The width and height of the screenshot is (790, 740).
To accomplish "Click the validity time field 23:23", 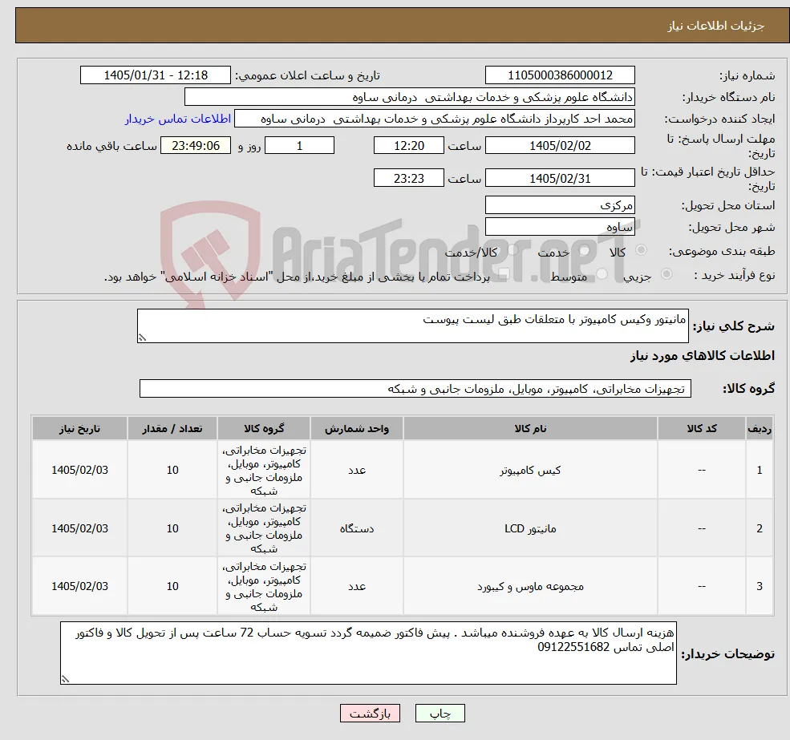I will (x=408, y=178).
